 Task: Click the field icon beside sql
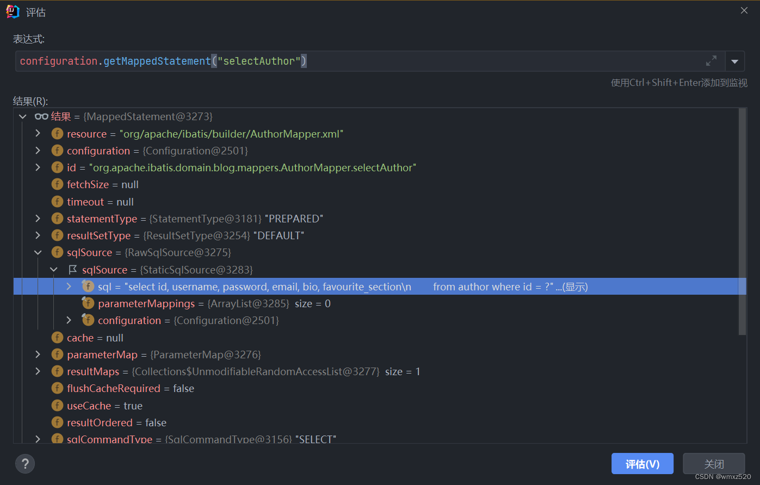click(88, 287)
